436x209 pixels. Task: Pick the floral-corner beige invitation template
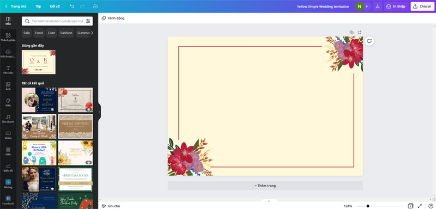[x=75, y=100]
